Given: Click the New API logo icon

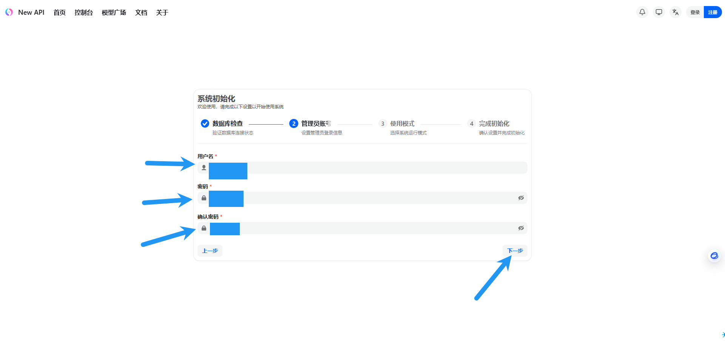Looking at the screenshot, I should pyautogui.click(x=9, y=12).
